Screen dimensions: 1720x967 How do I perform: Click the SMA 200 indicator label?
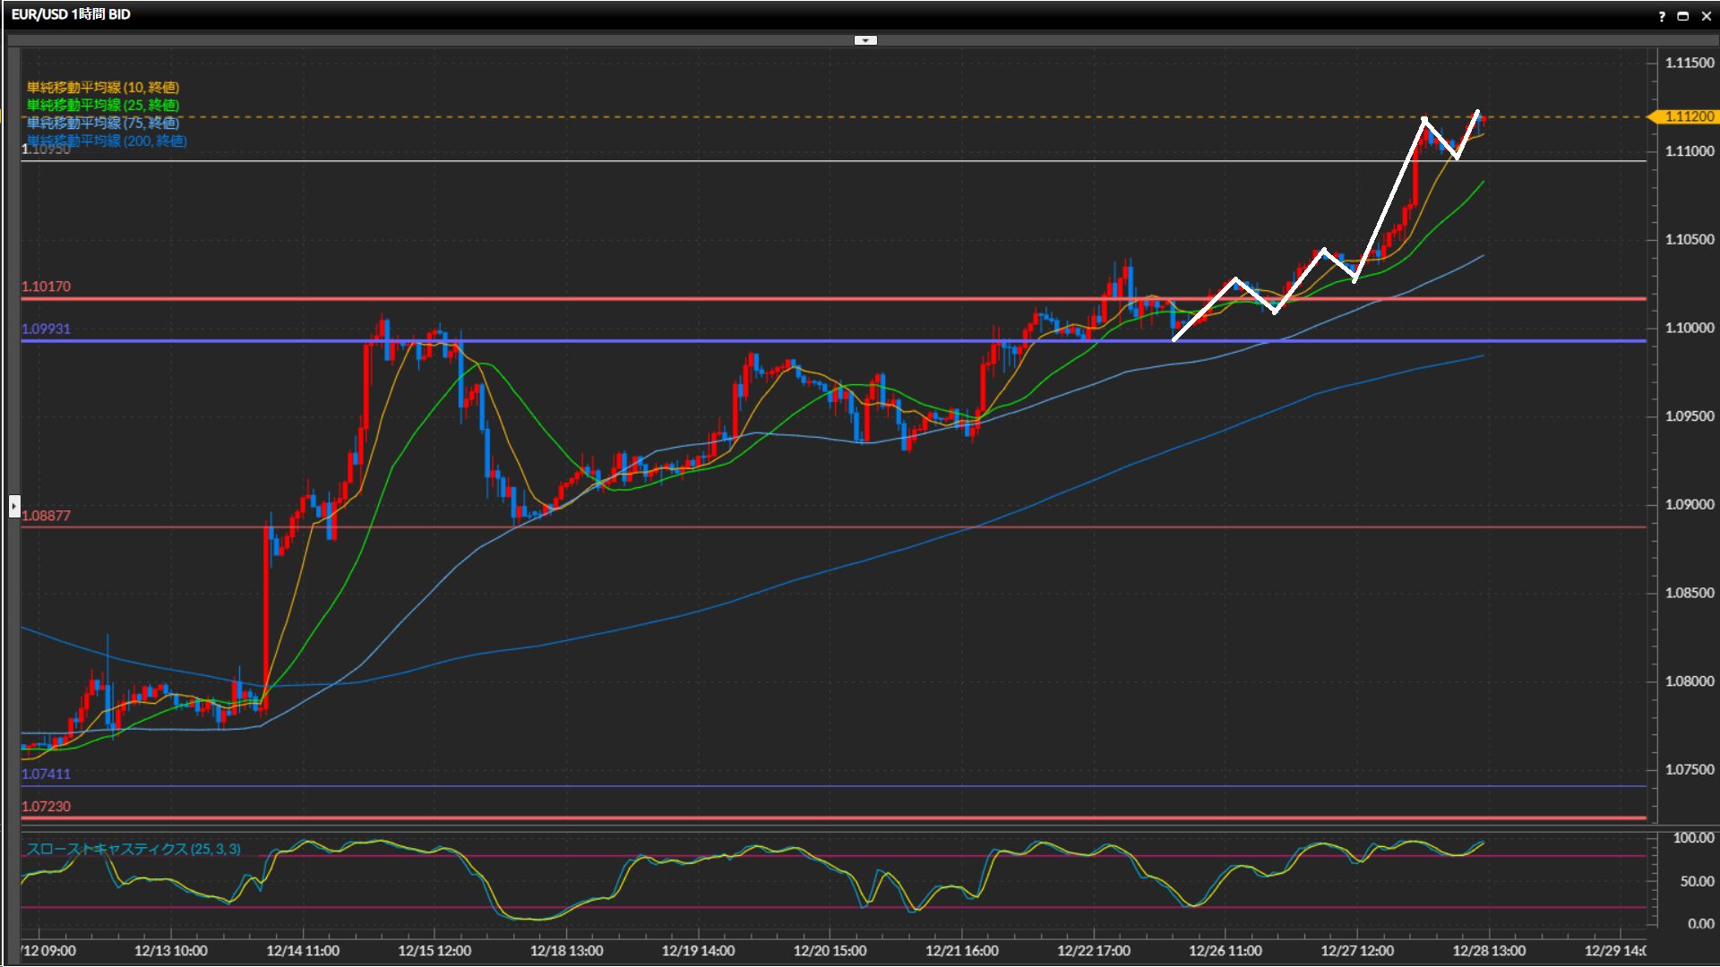point(106,141)
